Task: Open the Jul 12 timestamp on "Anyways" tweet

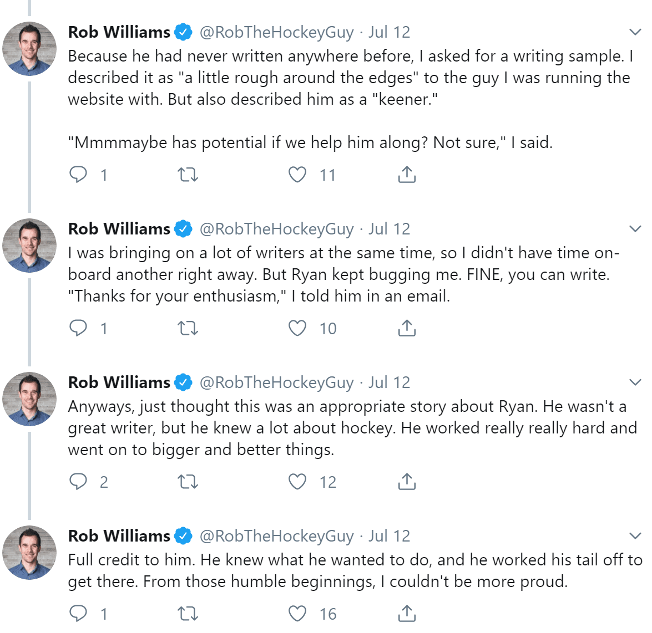Action: [x=389, y=382]
